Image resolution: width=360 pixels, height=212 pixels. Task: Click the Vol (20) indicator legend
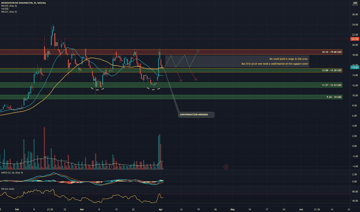pyautogui.click(x=5, y=9)
